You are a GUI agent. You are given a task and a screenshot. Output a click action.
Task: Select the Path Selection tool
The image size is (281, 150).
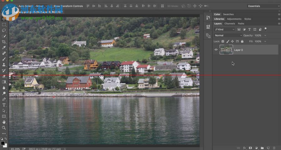click(x=4, y=111)
